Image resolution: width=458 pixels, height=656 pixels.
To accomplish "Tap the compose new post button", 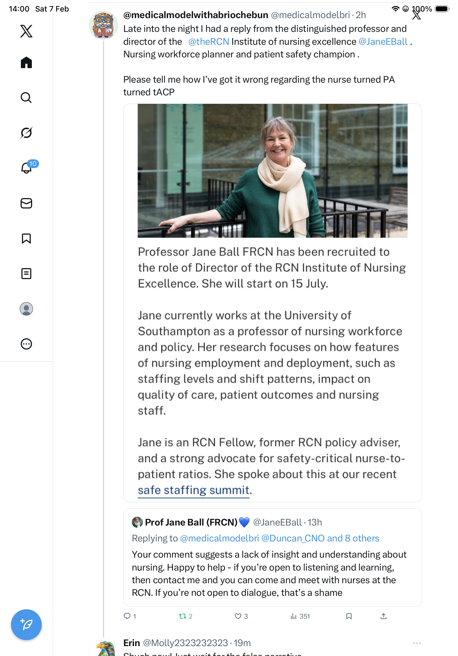I will point(26,625).
